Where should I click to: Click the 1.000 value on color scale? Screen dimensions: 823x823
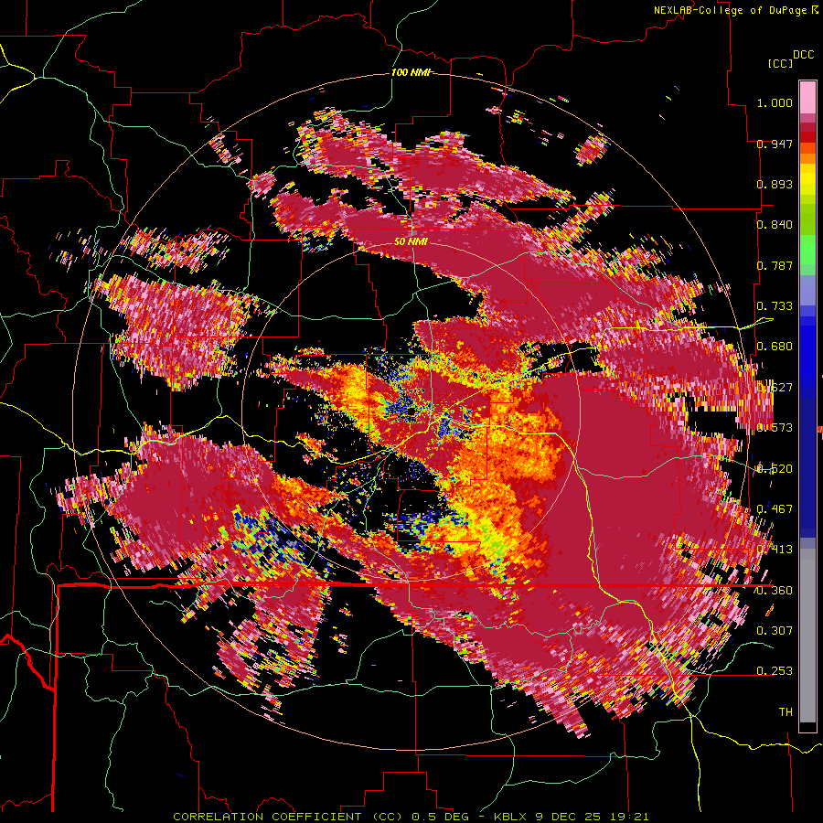point(775,102)
